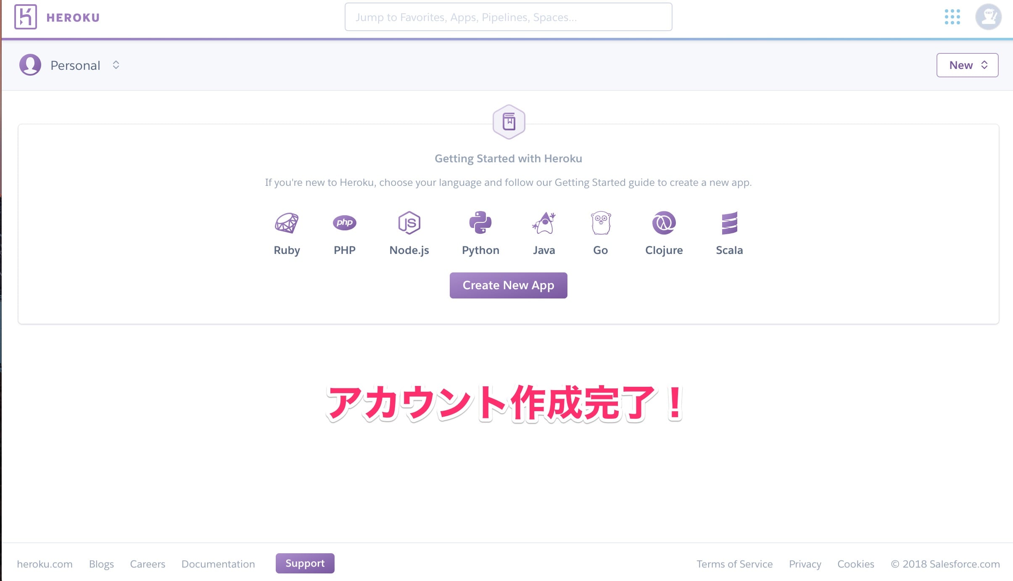Click the Python language label

pos(480,250)
